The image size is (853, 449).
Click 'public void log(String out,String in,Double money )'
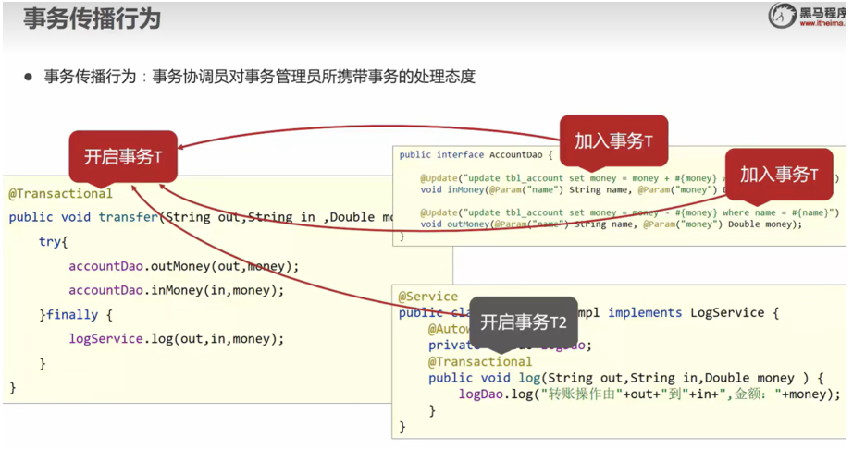[626, 378]
